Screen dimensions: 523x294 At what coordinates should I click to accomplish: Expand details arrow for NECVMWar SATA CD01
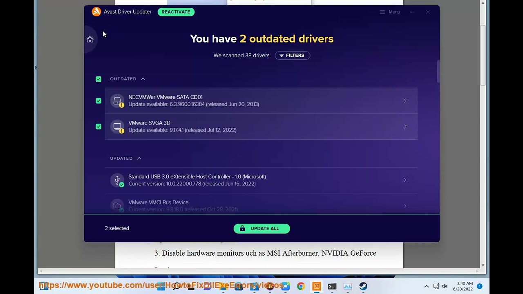(x=405, y=101)
